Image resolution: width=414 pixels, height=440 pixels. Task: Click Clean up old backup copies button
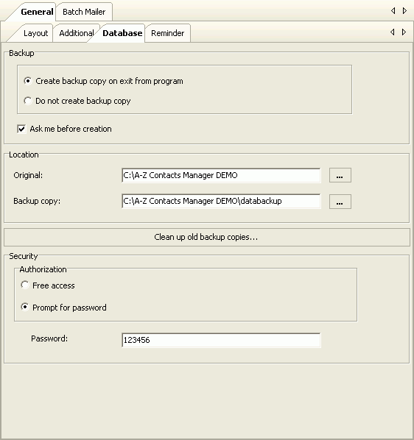coord(207,237)
